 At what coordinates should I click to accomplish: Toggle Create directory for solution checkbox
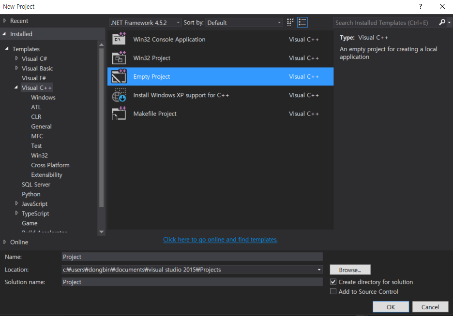[x=333, y=282]
